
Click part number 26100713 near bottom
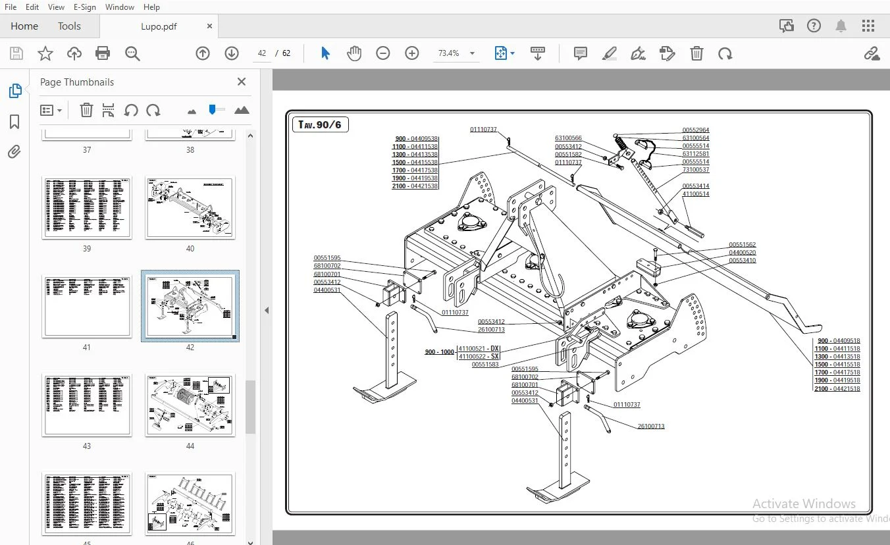(x=651, y=427)
